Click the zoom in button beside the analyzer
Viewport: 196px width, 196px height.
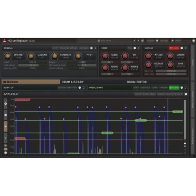[x=6, y=104]
